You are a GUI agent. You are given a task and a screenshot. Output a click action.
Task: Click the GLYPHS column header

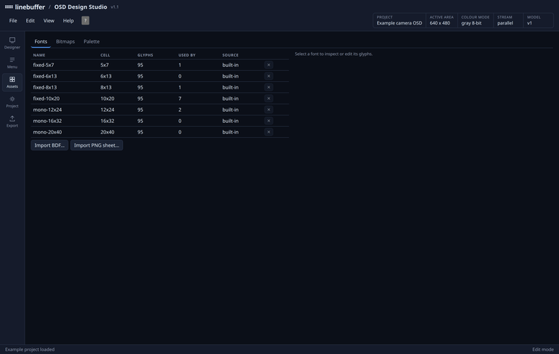click(145, 55)
